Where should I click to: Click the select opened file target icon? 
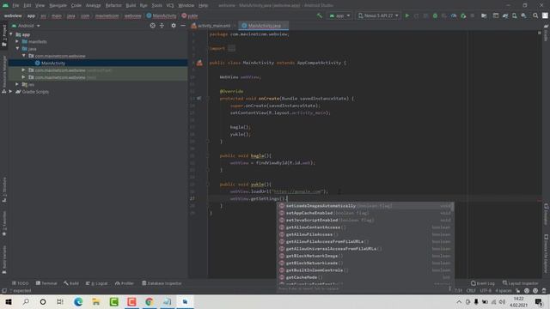(153, 26)
